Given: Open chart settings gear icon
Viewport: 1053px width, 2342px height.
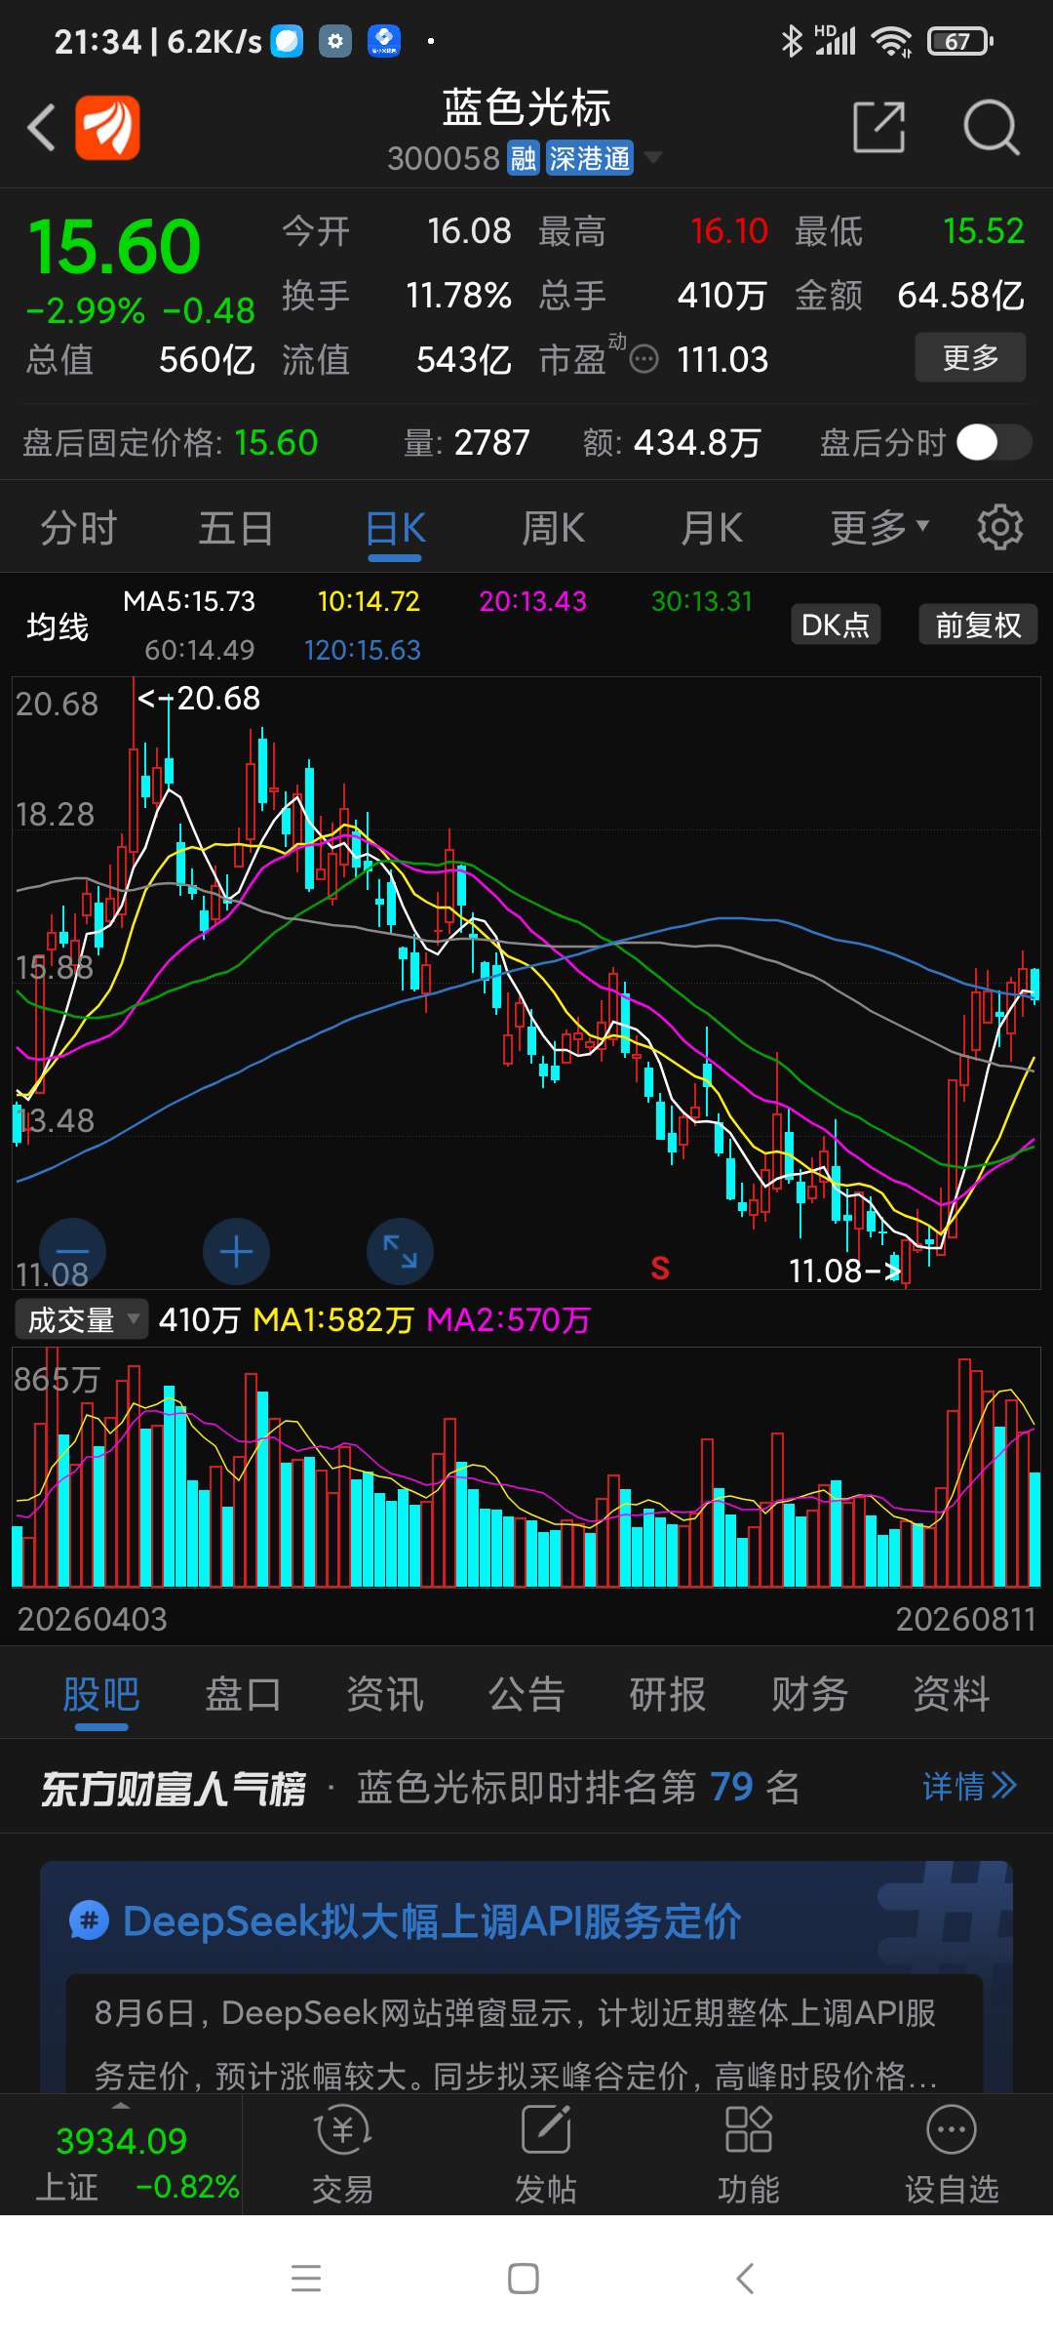Looking at the screenshot, I should click(x=1000, y=528).
